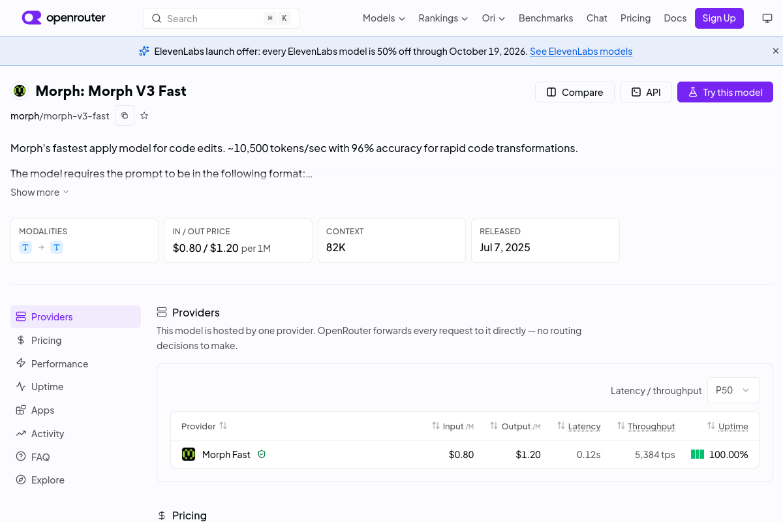783x522 pixels.
Task: Open the OpenRouter logo home link
Action: pyautogui.click(x=63, y=18)
